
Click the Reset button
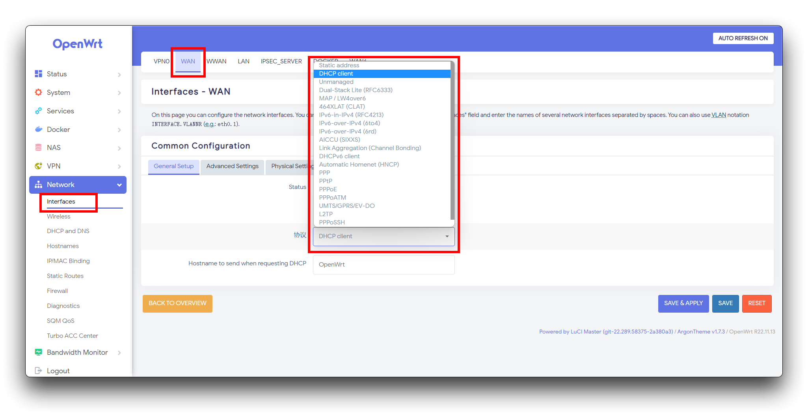click(757, 304)
